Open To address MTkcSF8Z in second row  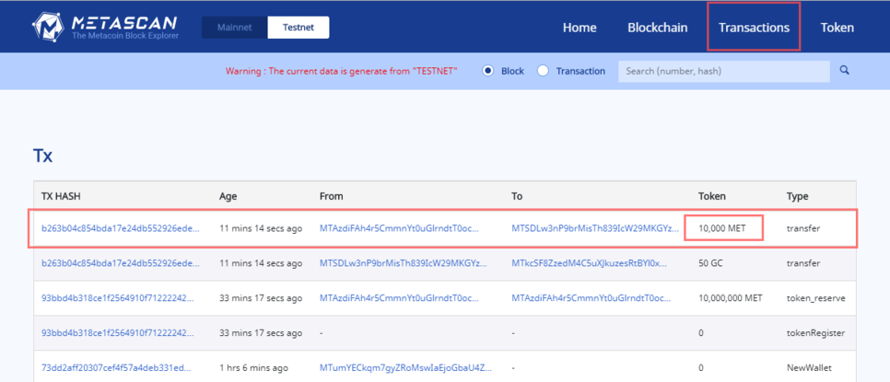[x=590, y=263]
